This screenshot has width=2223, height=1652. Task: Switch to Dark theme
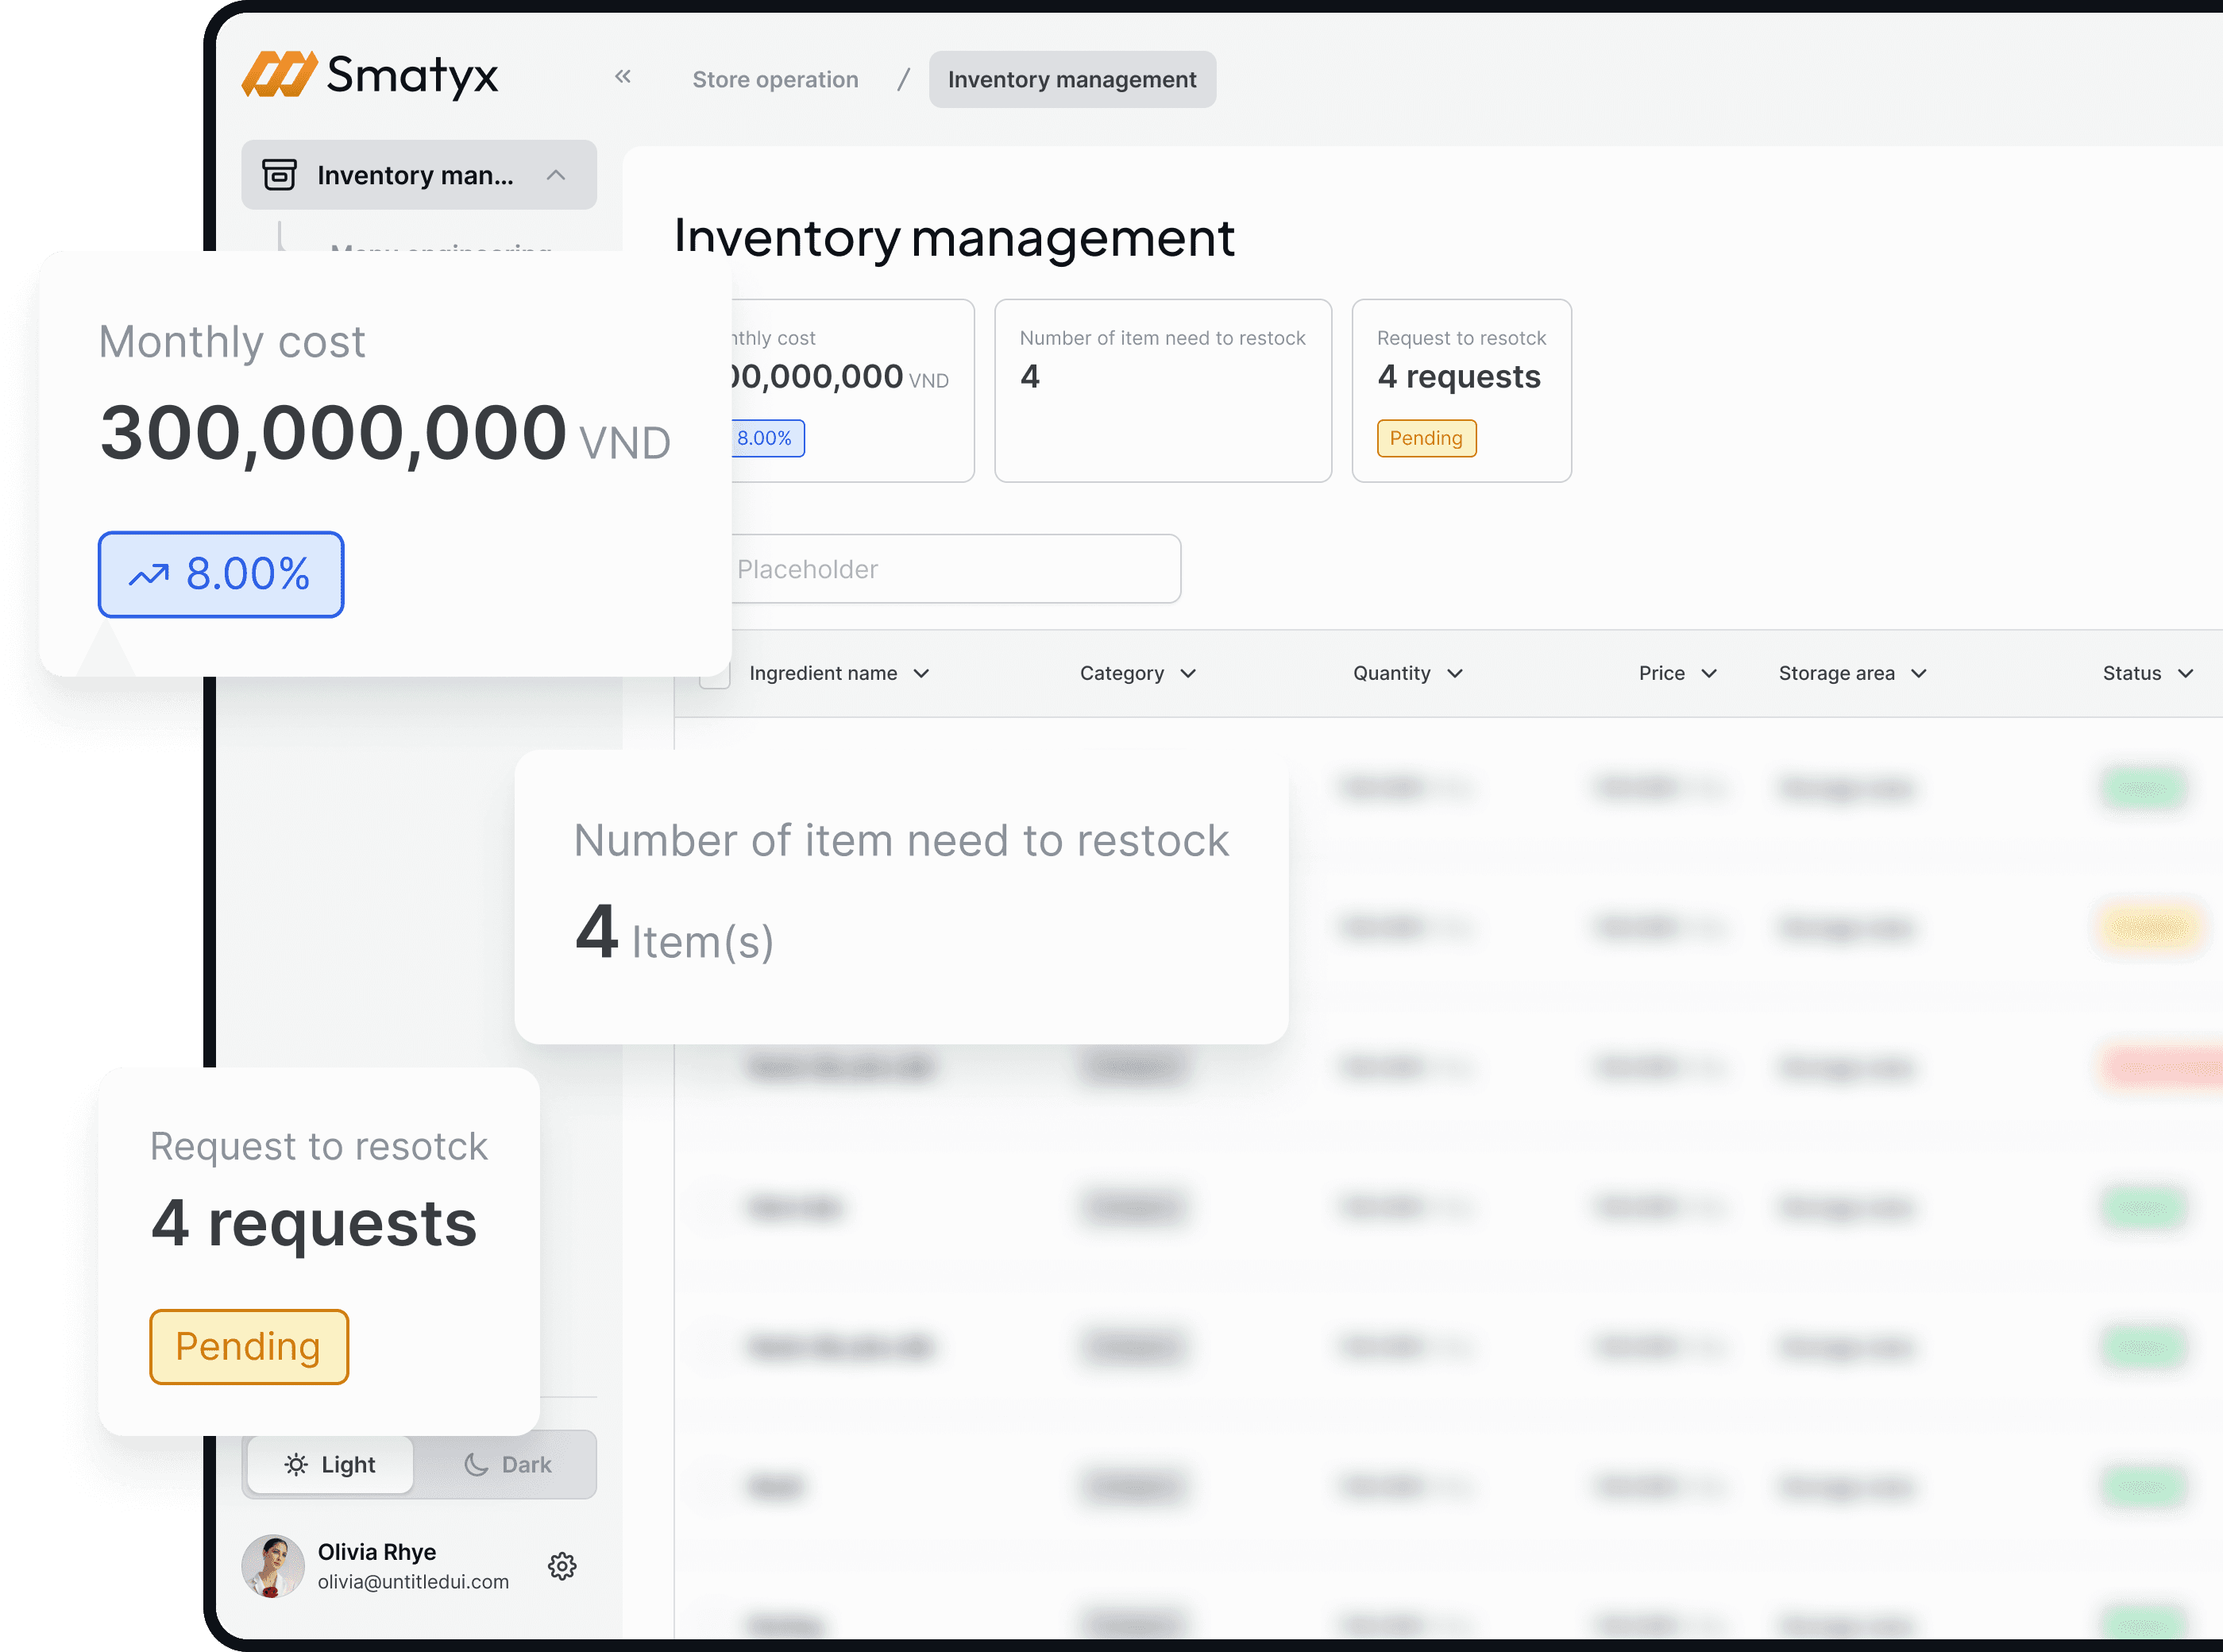click(x=507, y=1465)
